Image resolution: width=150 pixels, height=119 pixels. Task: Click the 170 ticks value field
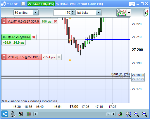(x=62, y=13)
